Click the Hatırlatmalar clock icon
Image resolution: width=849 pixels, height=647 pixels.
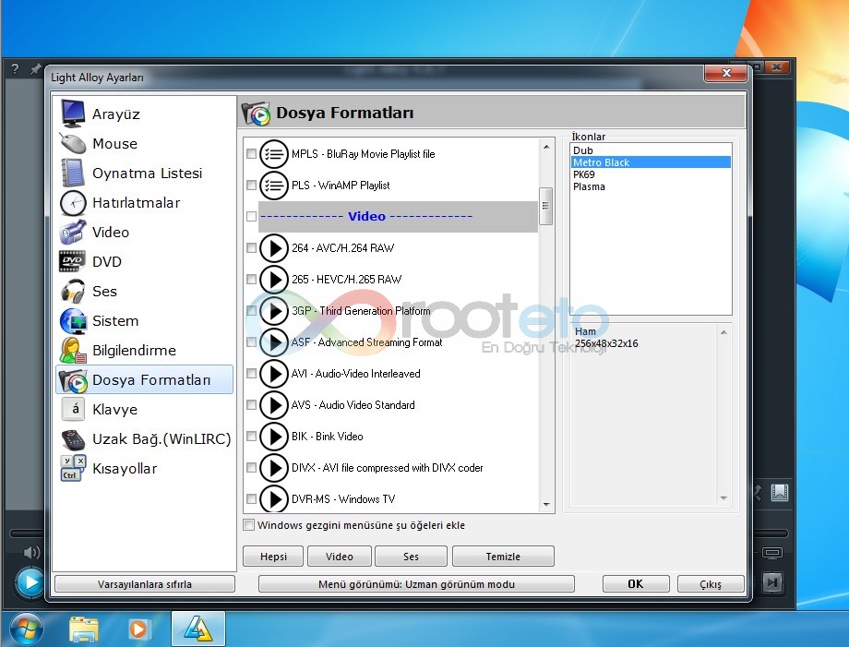pyautogui.click(x=73, y=202)
